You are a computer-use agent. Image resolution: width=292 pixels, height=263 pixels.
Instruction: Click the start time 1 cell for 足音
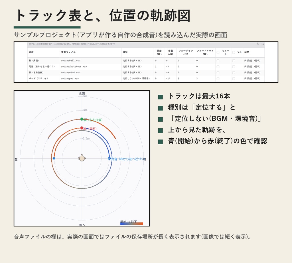pyautogui.click(x=159, y=67)
